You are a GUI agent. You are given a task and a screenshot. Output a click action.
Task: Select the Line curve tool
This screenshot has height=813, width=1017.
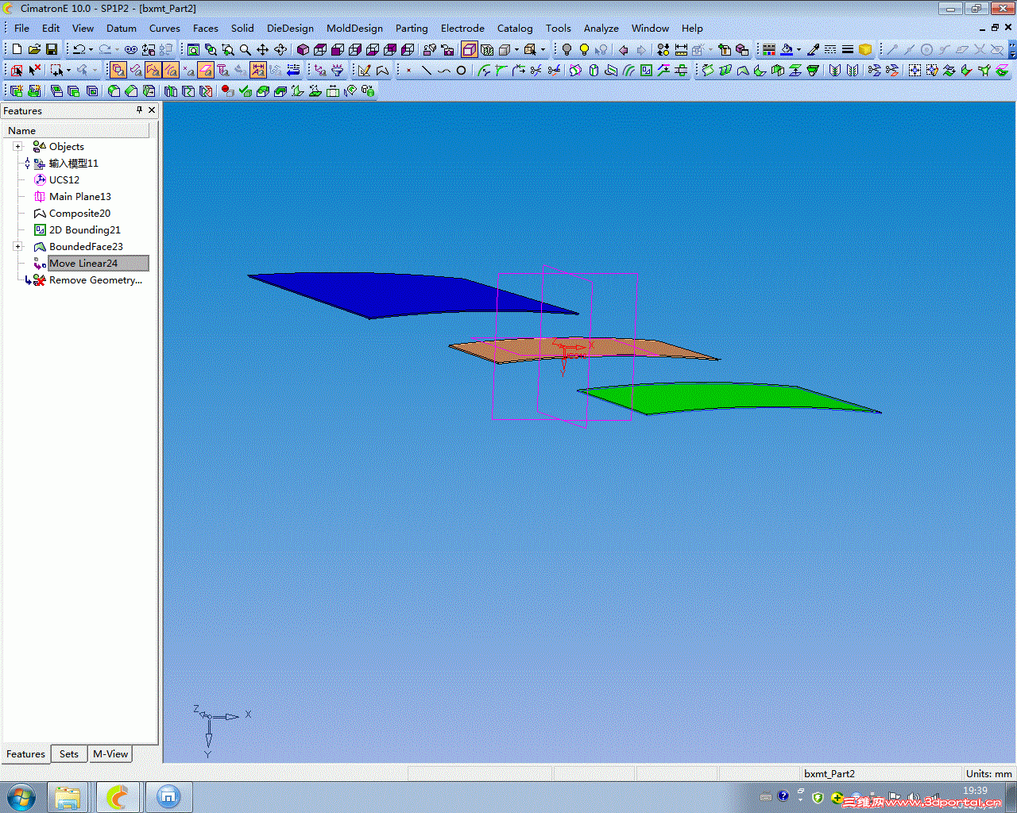coord(427,70)
